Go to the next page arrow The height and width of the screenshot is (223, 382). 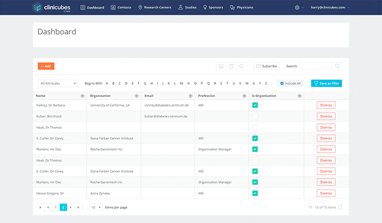71,207
